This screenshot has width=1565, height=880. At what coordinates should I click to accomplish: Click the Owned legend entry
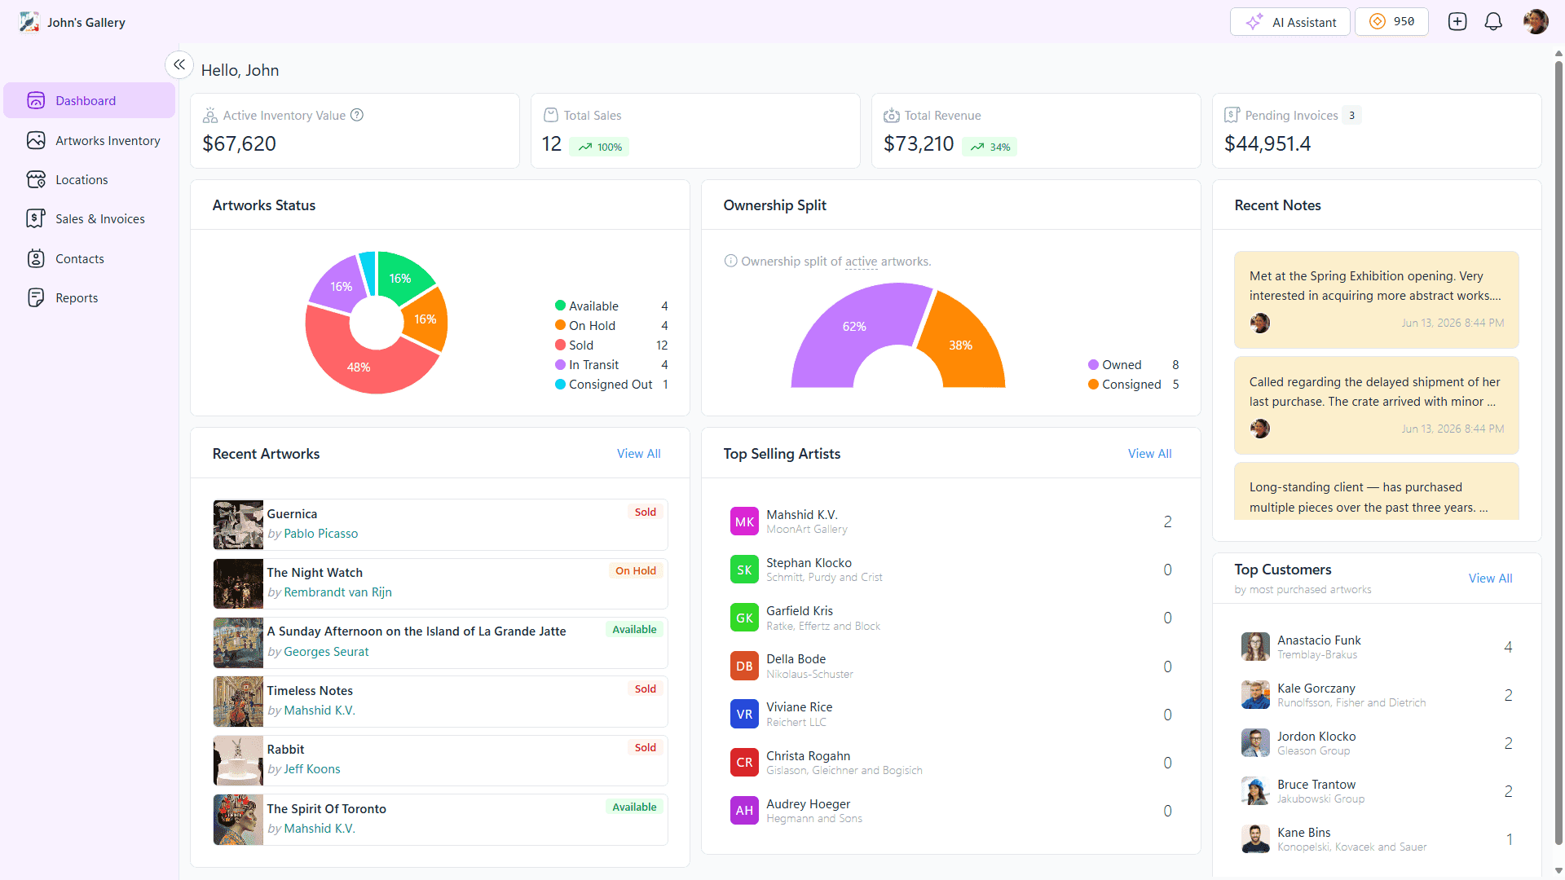click(x=1133, y=364)
